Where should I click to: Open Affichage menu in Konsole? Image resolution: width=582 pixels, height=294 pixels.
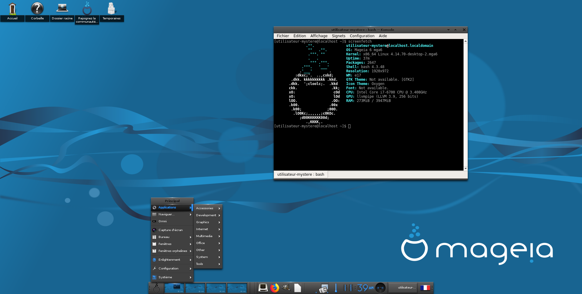(x=319, y=36)
